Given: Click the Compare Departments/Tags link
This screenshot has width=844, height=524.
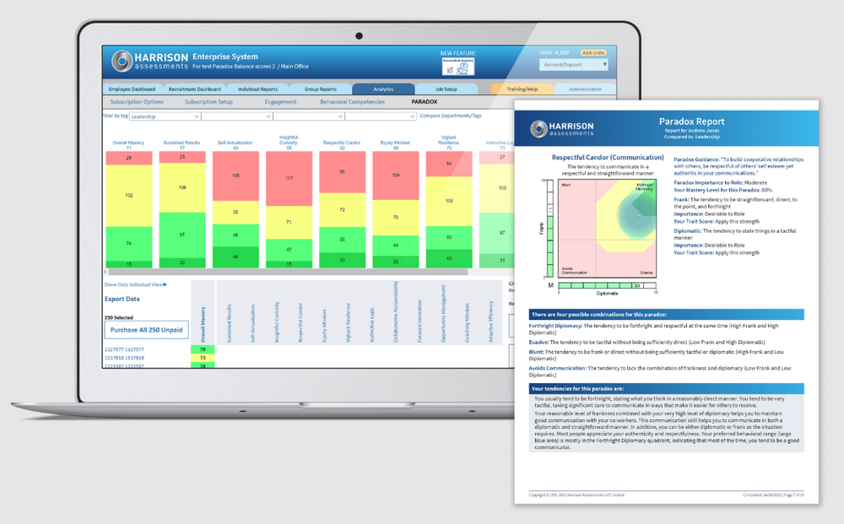Looking at the screenshot, I should (452, 117).
